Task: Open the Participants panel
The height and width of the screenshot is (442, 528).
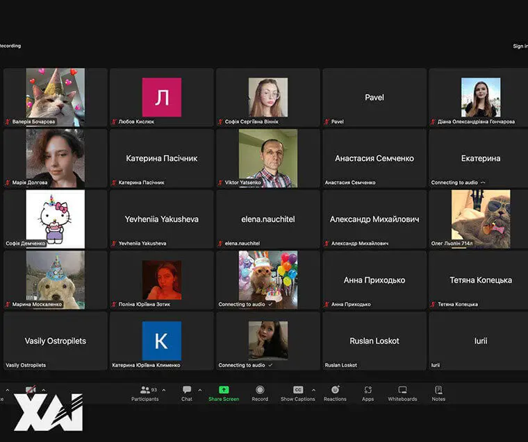Action: pyautogui.click(x=145, y=392)
